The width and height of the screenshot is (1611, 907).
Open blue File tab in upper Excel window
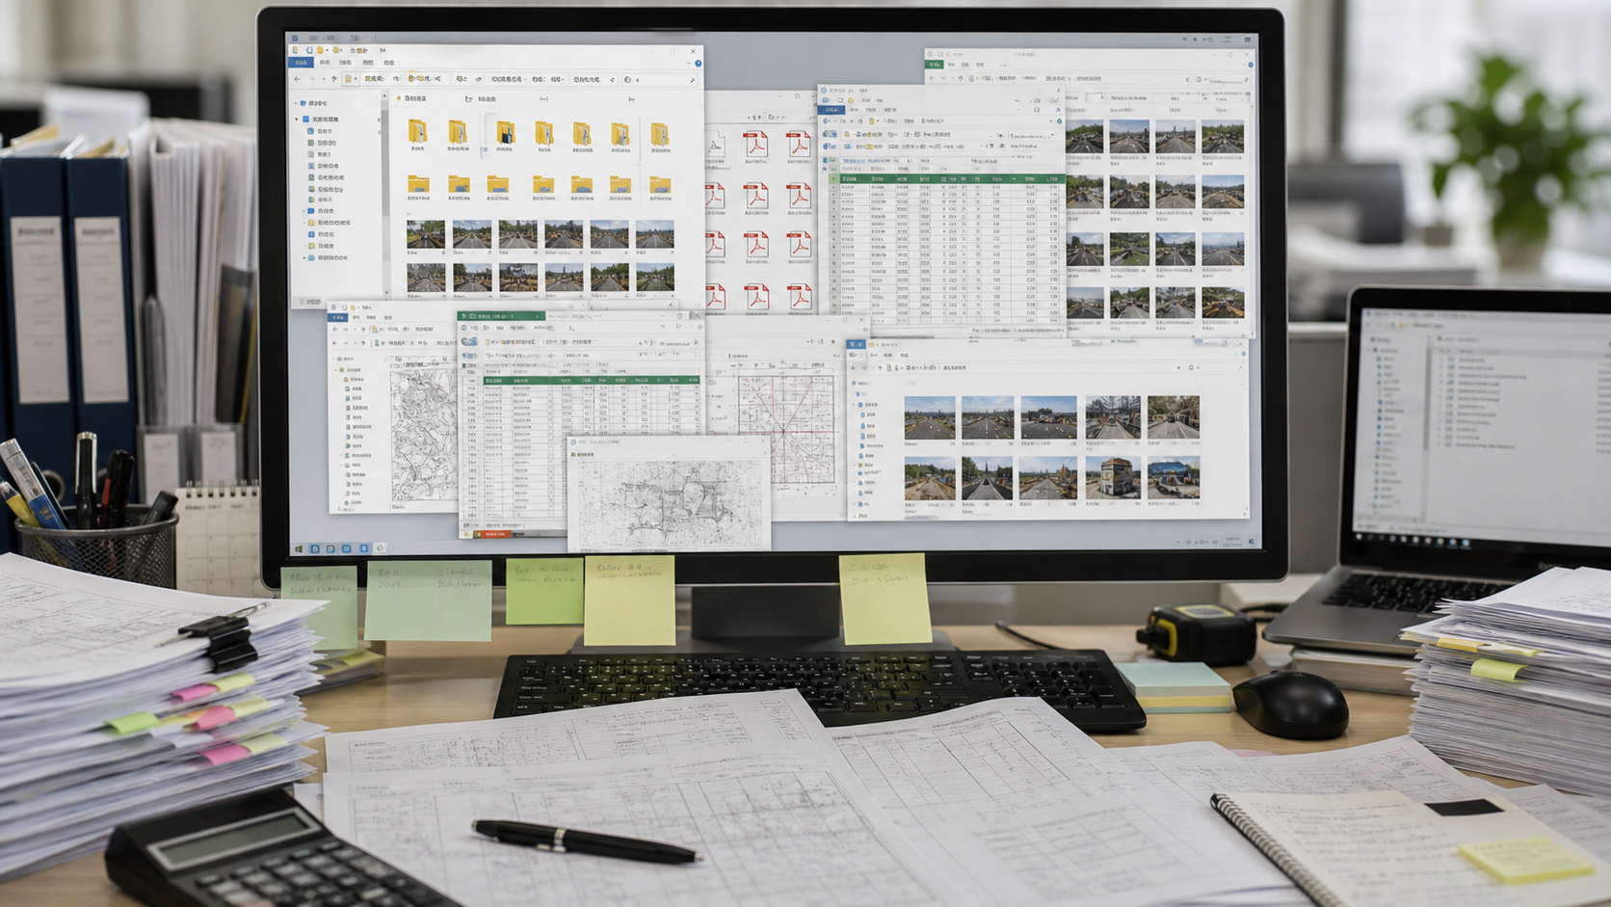coord(830,110)
